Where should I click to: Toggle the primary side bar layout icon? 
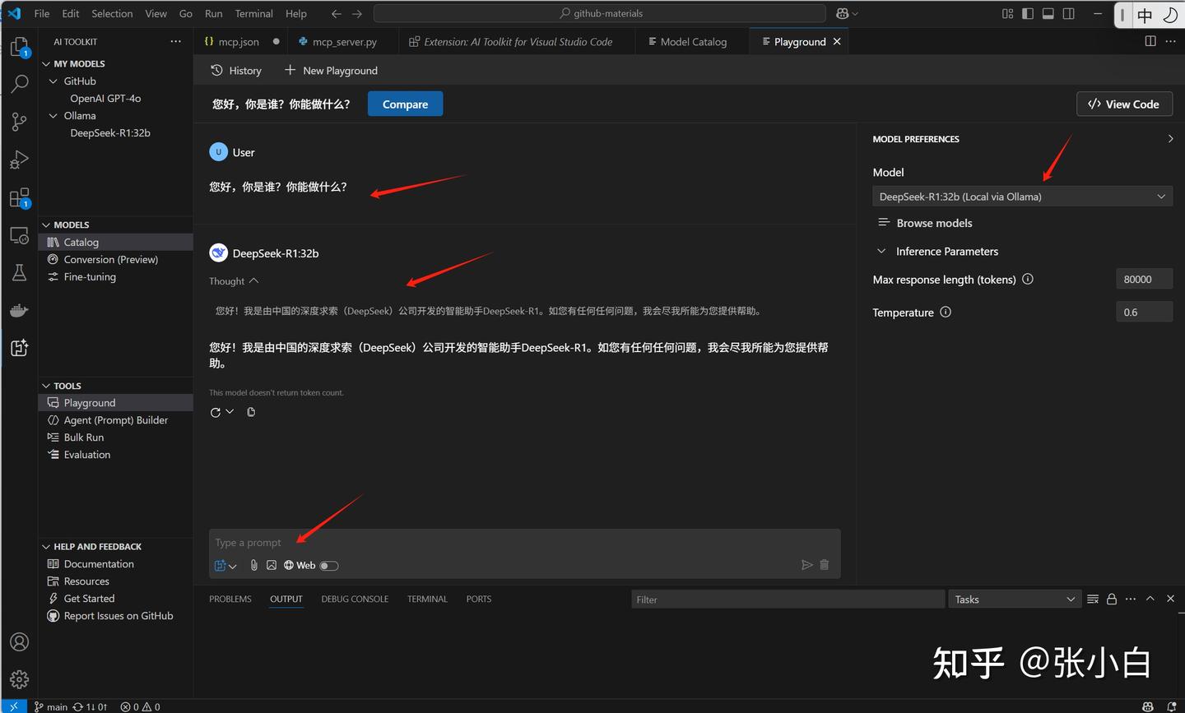point(1028,14)
